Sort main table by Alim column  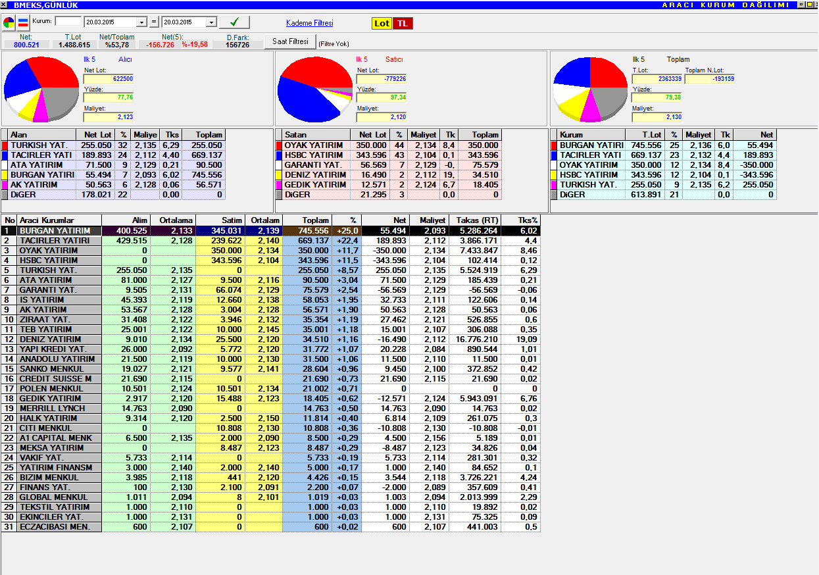126,220
